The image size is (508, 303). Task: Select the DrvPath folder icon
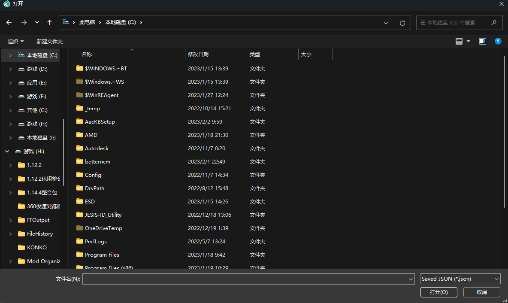point(80,188)
